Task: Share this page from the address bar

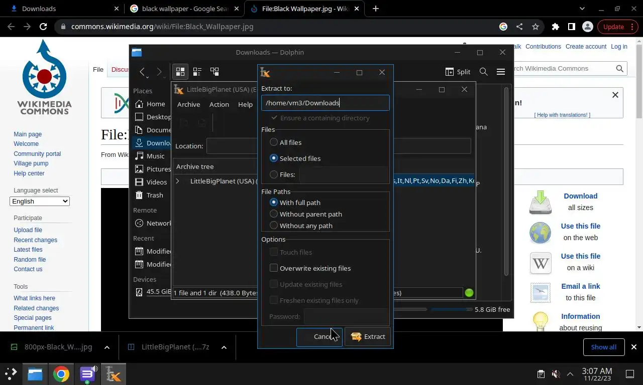Action: coord(519,27)
